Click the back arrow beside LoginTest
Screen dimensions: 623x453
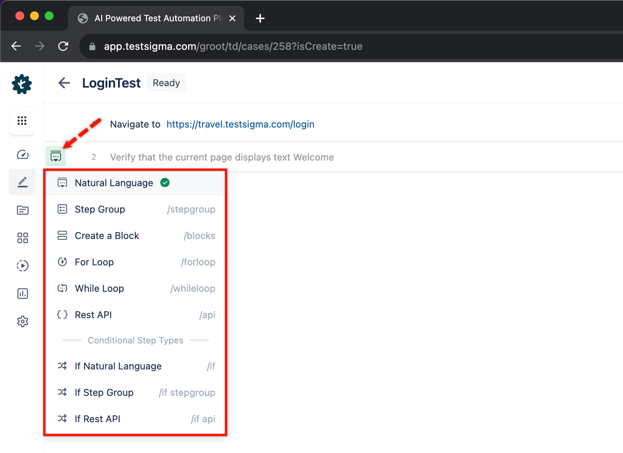(64, 83)
